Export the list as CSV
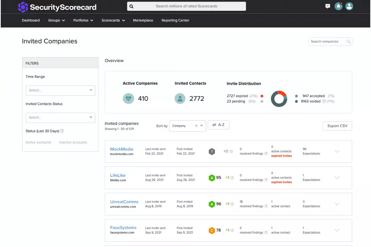 pyautogui.click(x=337, y=126)
